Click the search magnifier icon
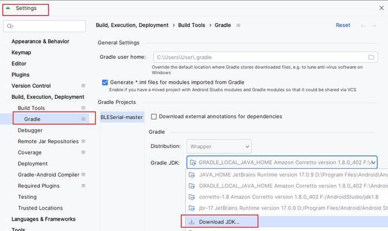The image size is (388, 231). [10, 26]
